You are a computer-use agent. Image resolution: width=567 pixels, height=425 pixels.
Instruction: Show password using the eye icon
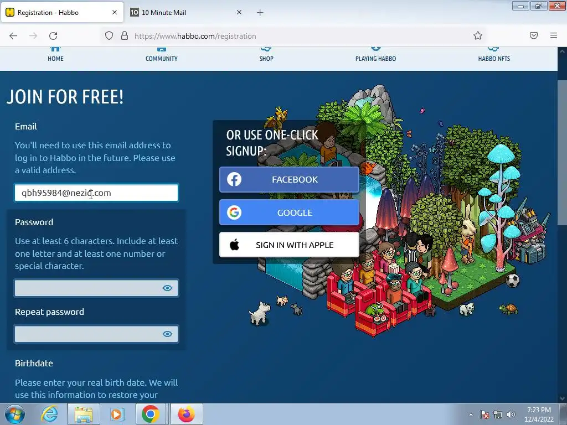tap(167, 288)
